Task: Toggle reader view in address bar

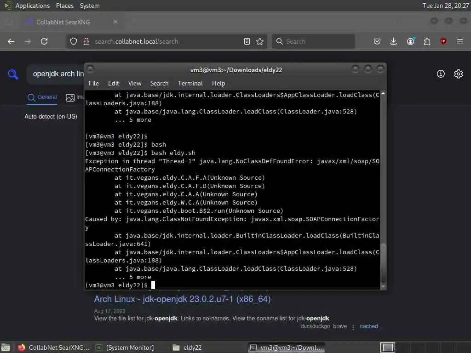Action: (x=247, y=41)
